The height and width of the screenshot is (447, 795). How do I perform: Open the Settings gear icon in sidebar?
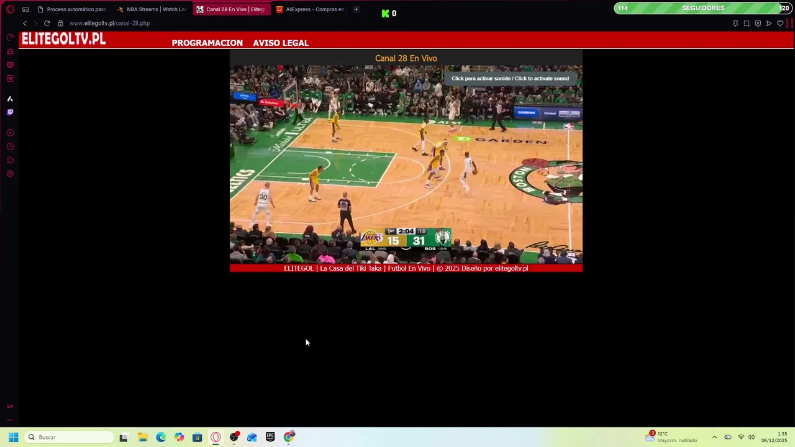[x=10, y=174]
